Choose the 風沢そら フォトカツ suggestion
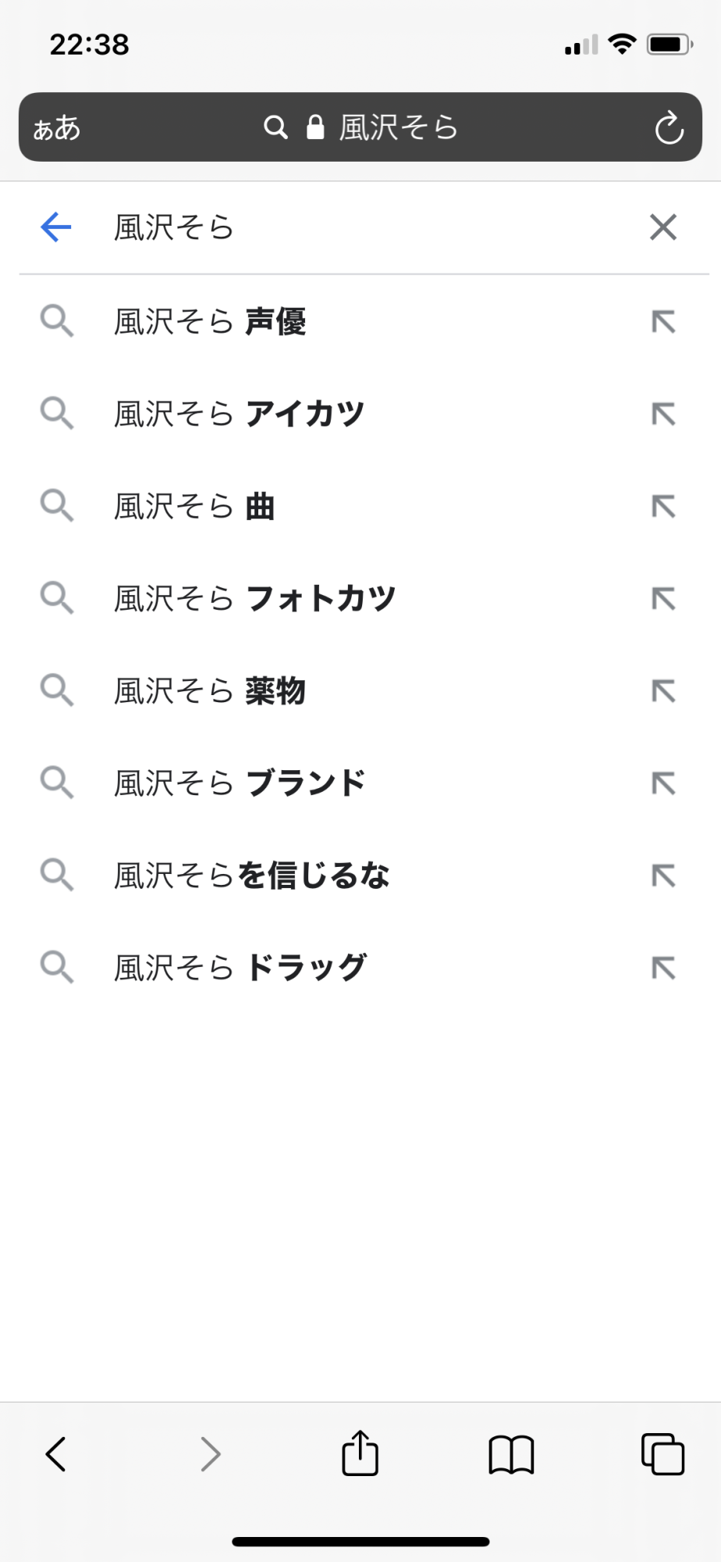The image size is (721, 1562). (x=254, y=599)
